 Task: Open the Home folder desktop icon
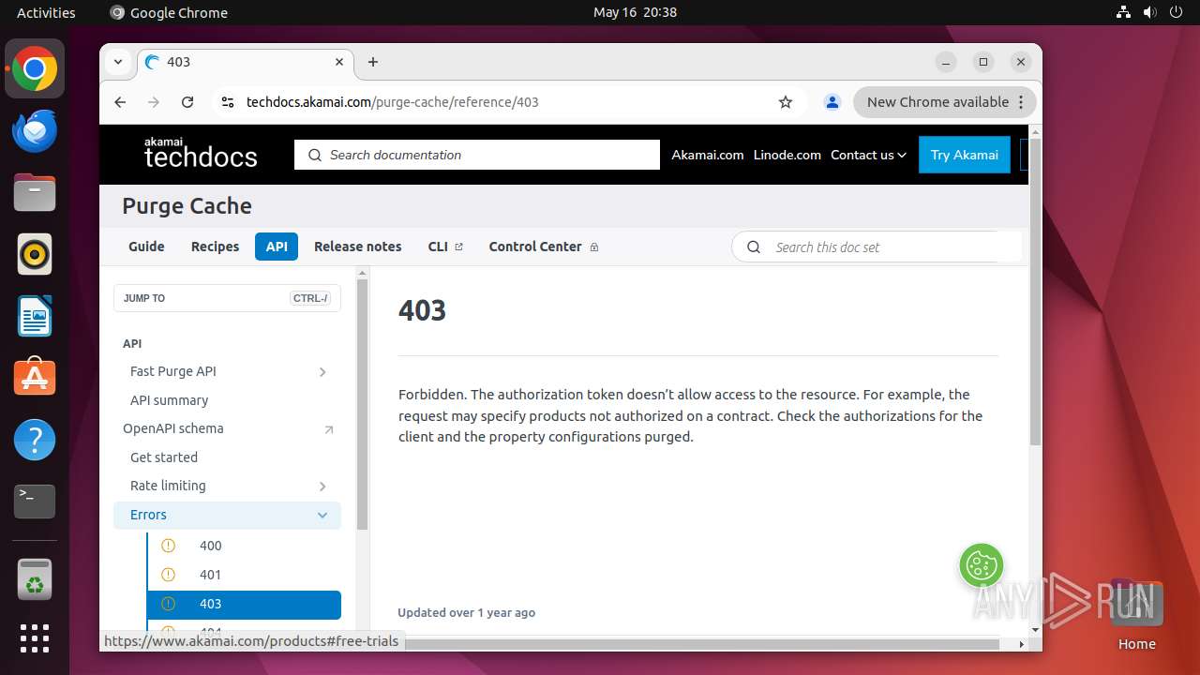[1136, 616]
